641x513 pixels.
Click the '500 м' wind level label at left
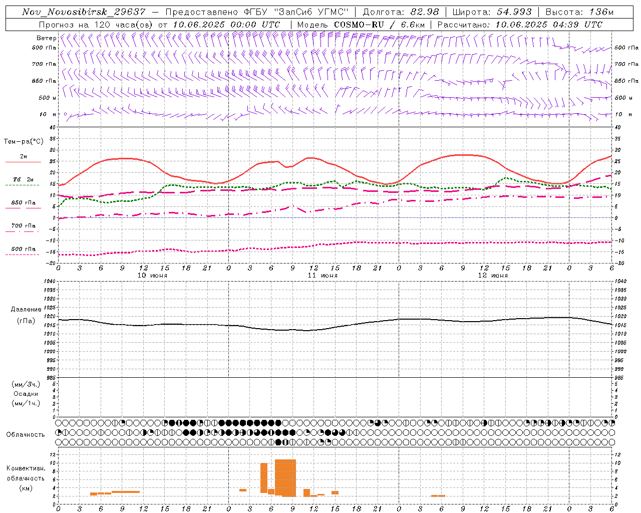point(48,98)
